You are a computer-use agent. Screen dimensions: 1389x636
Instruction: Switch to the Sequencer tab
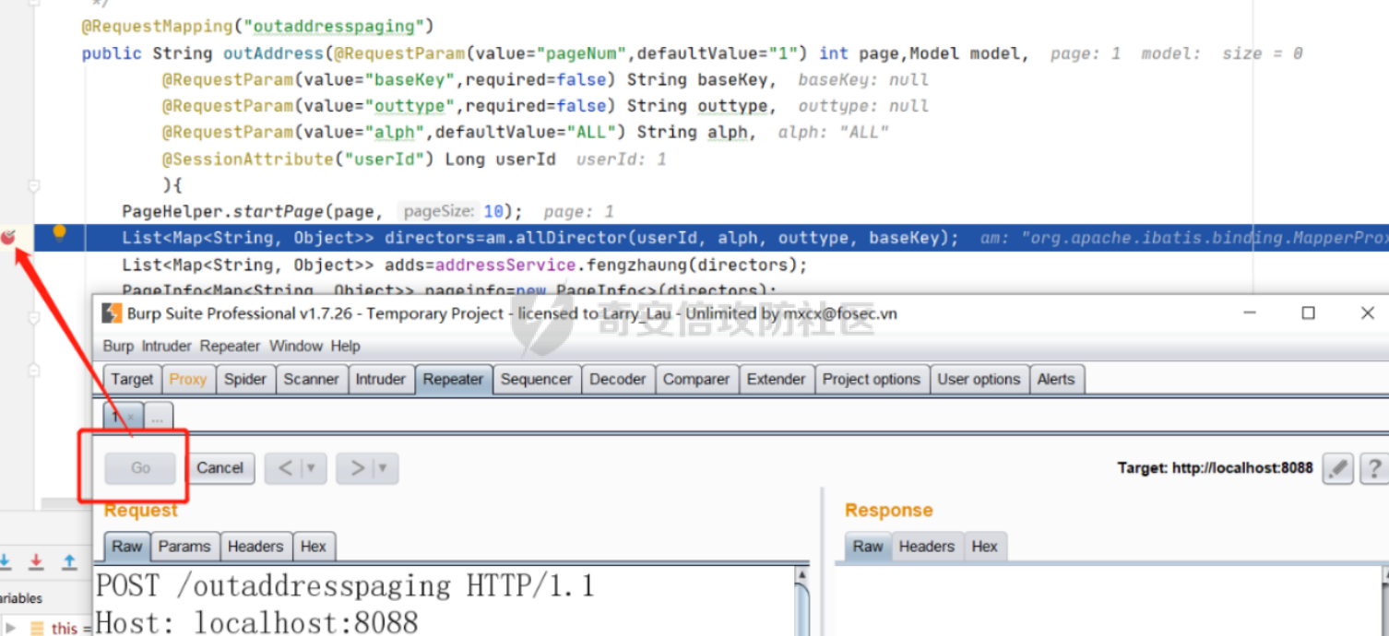[x=536, y=379]
